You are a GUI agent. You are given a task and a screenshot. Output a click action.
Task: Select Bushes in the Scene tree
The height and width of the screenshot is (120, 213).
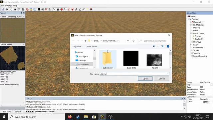198,36
